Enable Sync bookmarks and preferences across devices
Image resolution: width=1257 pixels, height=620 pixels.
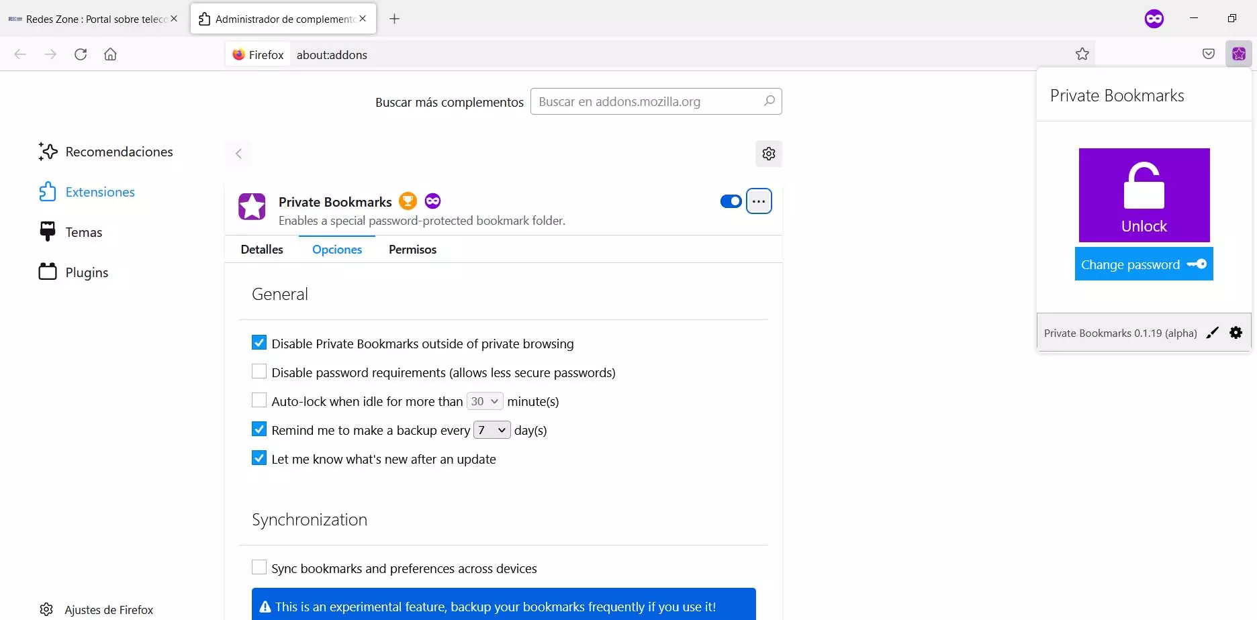click(259, 568)
